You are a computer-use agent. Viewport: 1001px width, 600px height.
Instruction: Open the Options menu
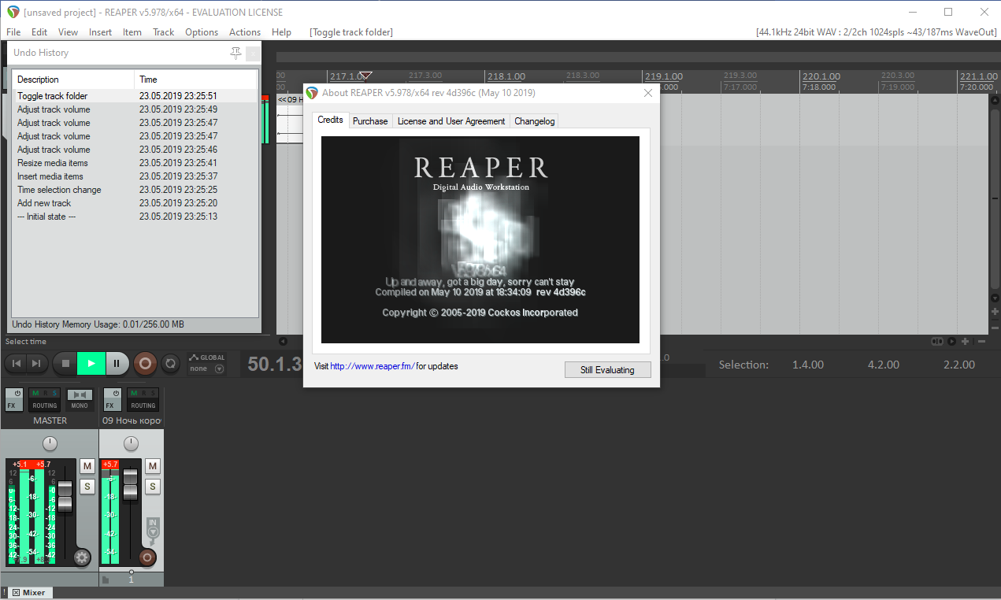pyautogui.click(x=202, y=32)
